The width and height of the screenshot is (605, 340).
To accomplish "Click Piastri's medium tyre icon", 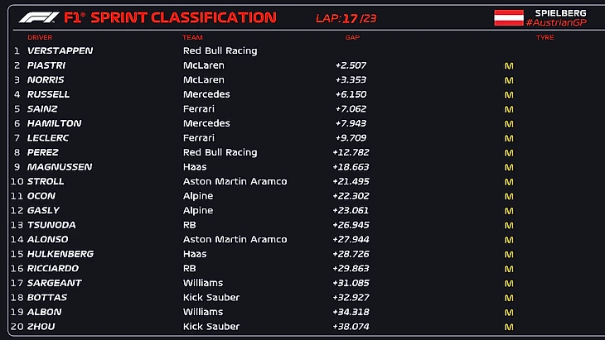I will click(x=509, y=65).
